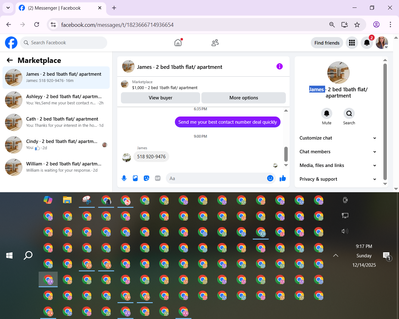This screenshot has height=319, width=399.
Task: Open the Cindy conversation
Action: point(56,145)
